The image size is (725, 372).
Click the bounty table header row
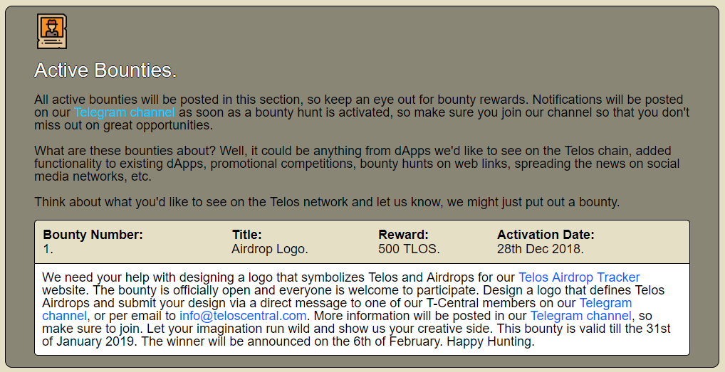click(x=362, y=242)
